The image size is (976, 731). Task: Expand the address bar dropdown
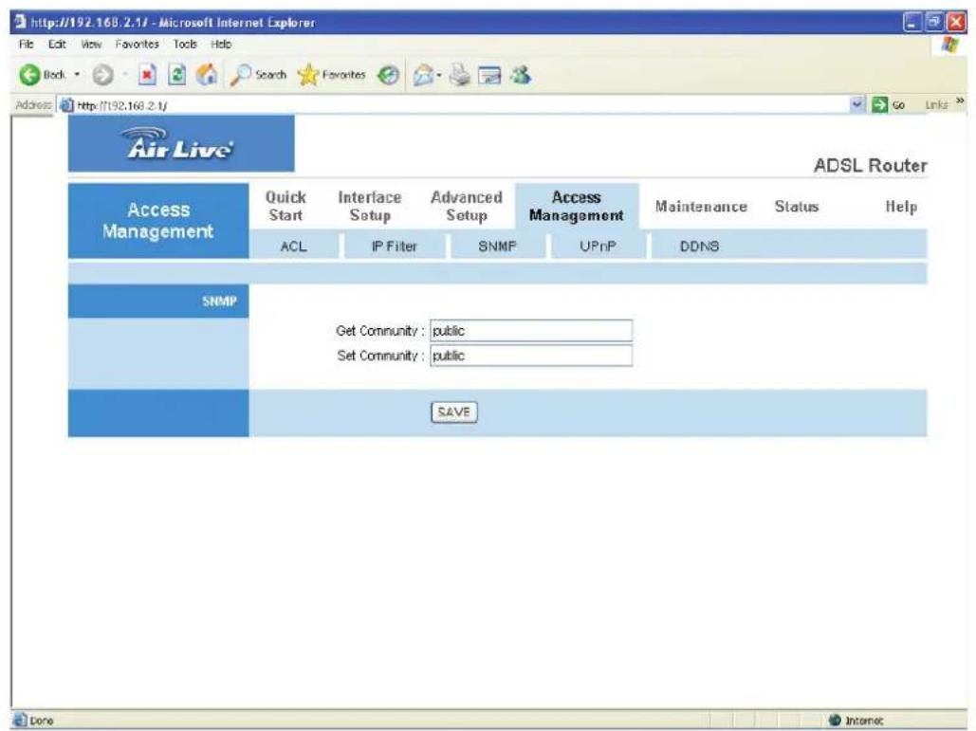[857, 104]
